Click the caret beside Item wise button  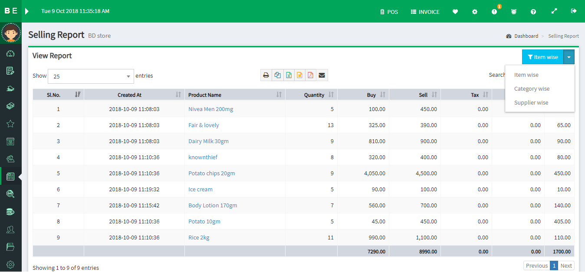[569, 57]
